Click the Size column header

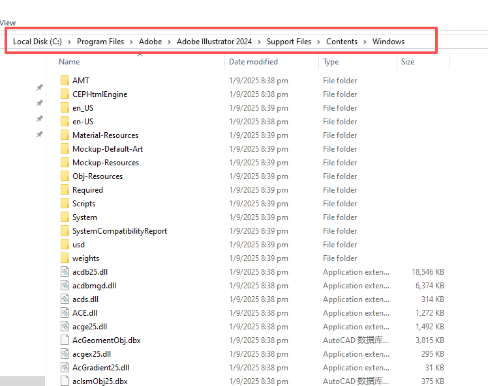[408, 62]
